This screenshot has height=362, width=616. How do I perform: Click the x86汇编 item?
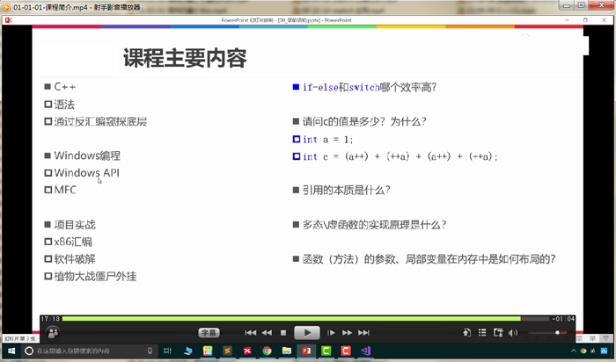coord(73,242)
